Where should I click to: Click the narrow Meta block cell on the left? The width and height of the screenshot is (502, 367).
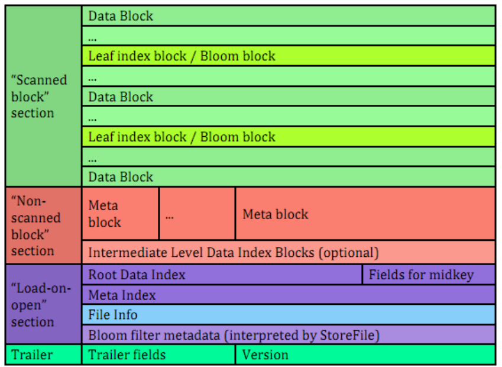[121, 214]
